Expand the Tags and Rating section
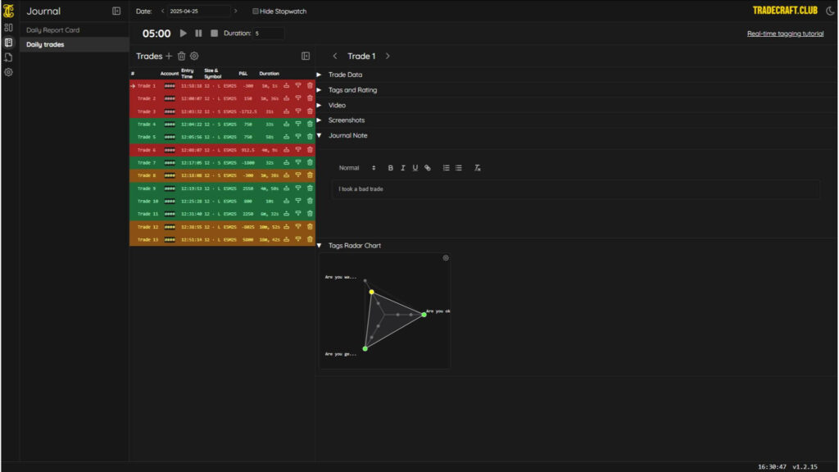Image resolution: width=839 pixels, height=472 pixels. coord(319,90)
